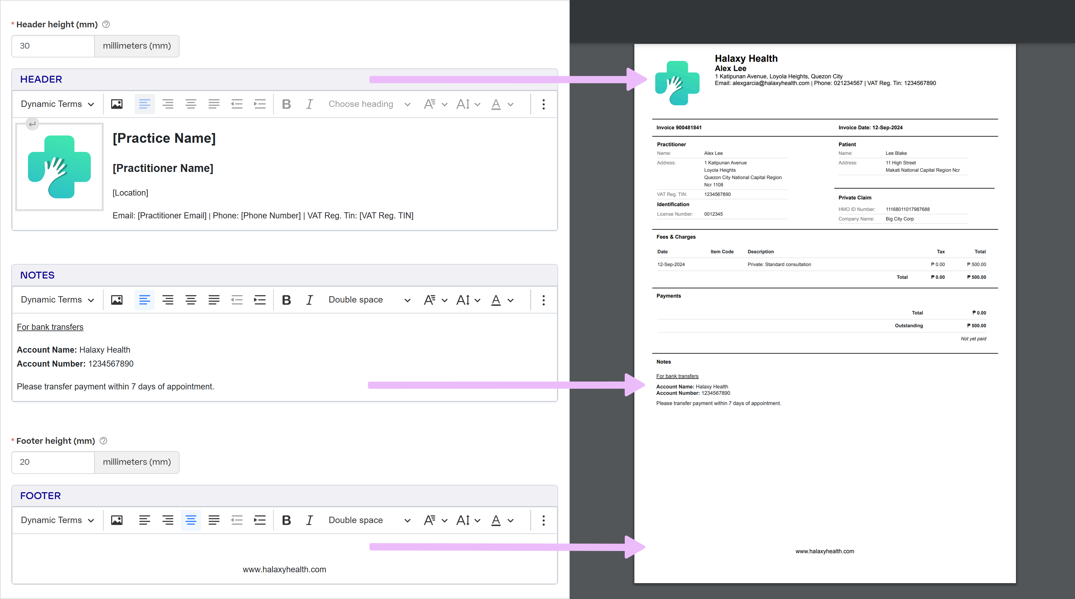Center align in Footer toolbar

click(191, 520)
